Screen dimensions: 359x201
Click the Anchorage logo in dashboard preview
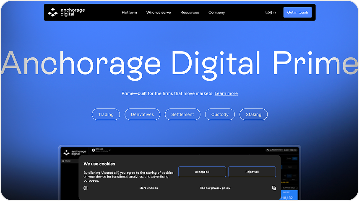[75, 152]
